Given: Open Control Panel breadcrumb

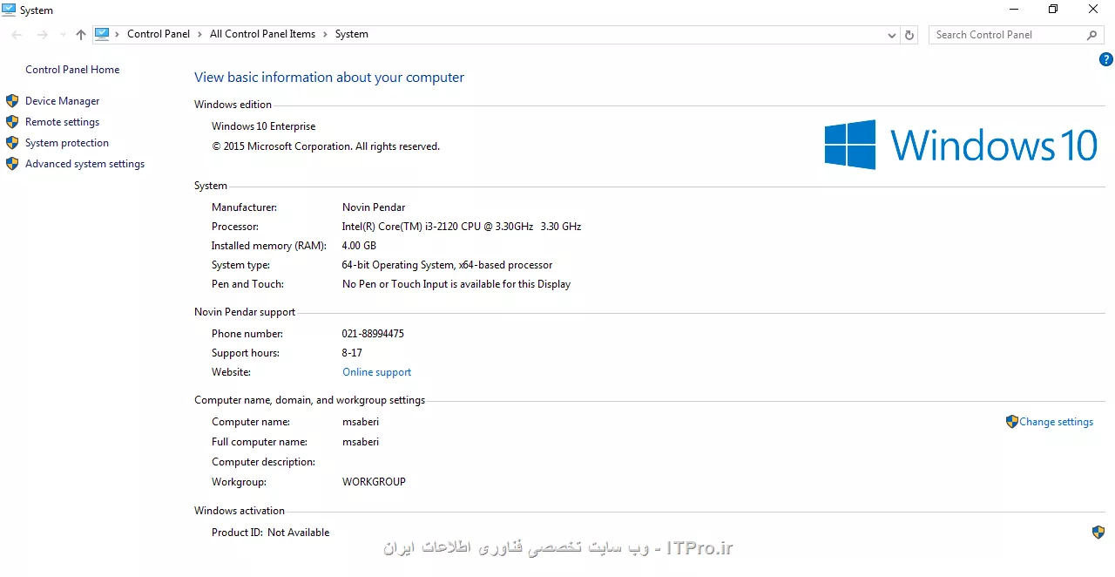Looking at the screenshot, I should coord(158,34).
